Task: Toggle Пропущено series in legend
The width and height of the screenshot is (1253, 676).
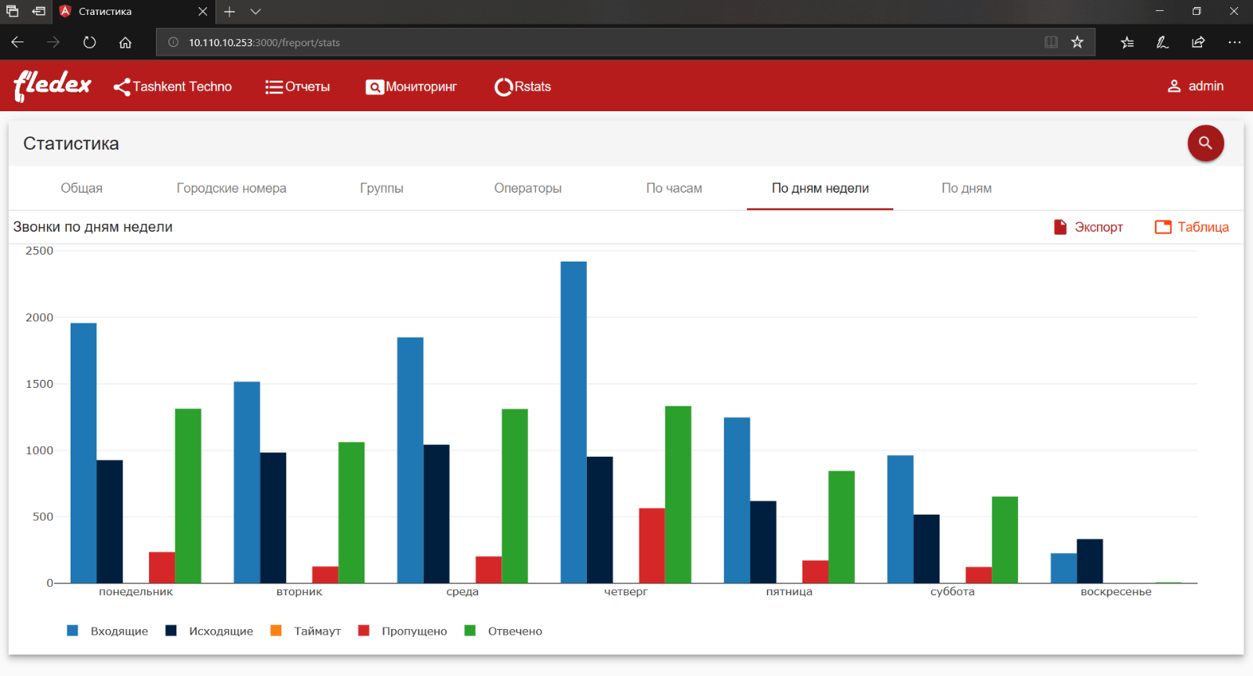Action: 403,631
